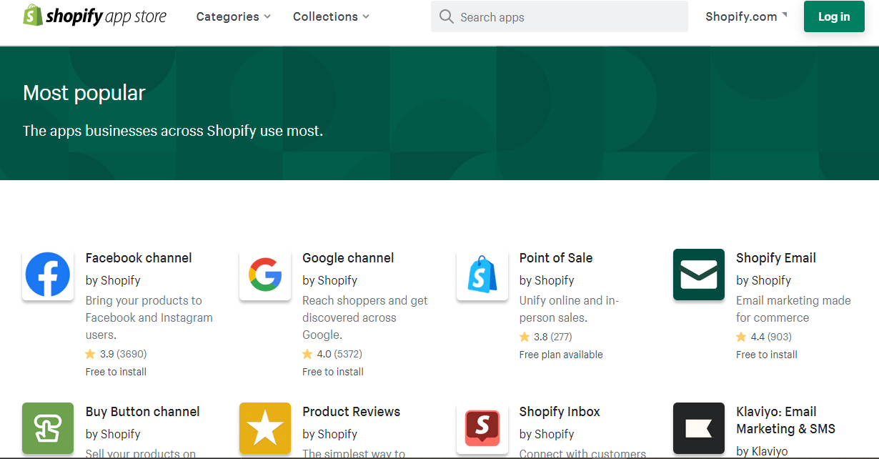Open the Product Reviews app title

(x=351, y=412)
